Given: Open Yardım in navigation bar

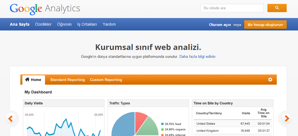Looking at the screenshot, I should 109,24.
